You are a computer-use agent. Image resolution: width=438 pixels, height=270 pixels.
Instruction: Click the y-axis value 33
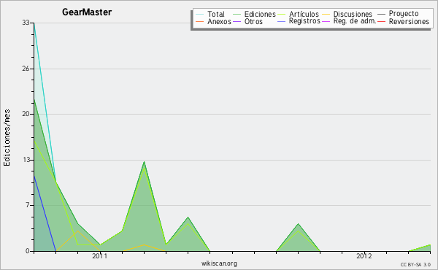pos(26,23)
